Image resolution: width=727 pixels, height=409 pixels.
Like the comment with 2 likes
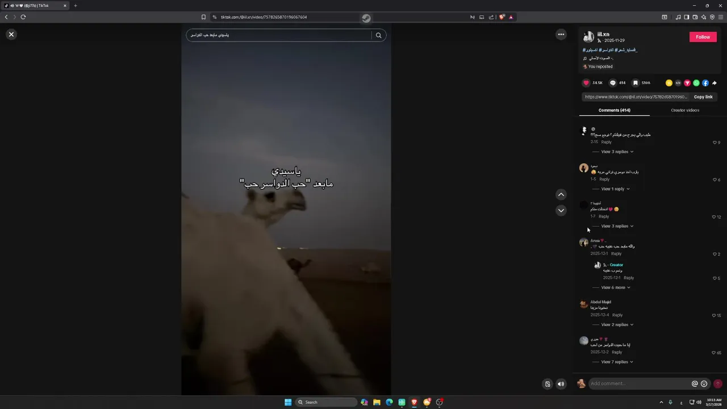pyautogui.click(x=715, y=254)
